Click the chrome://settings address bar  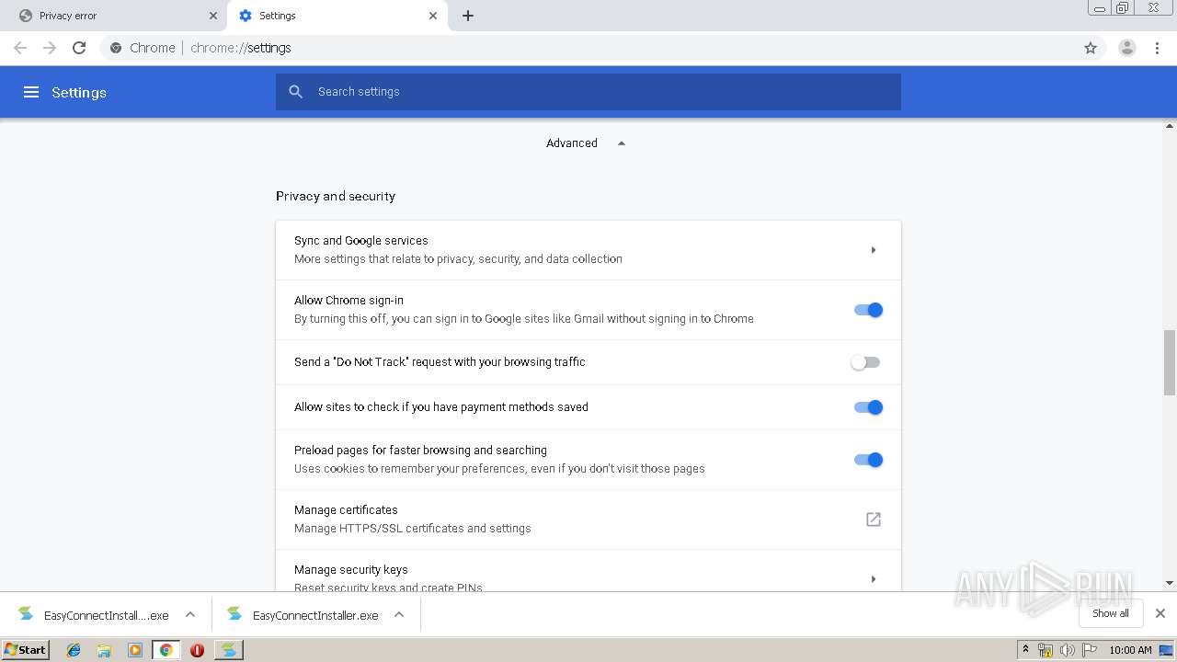click(x=588, y=48)
